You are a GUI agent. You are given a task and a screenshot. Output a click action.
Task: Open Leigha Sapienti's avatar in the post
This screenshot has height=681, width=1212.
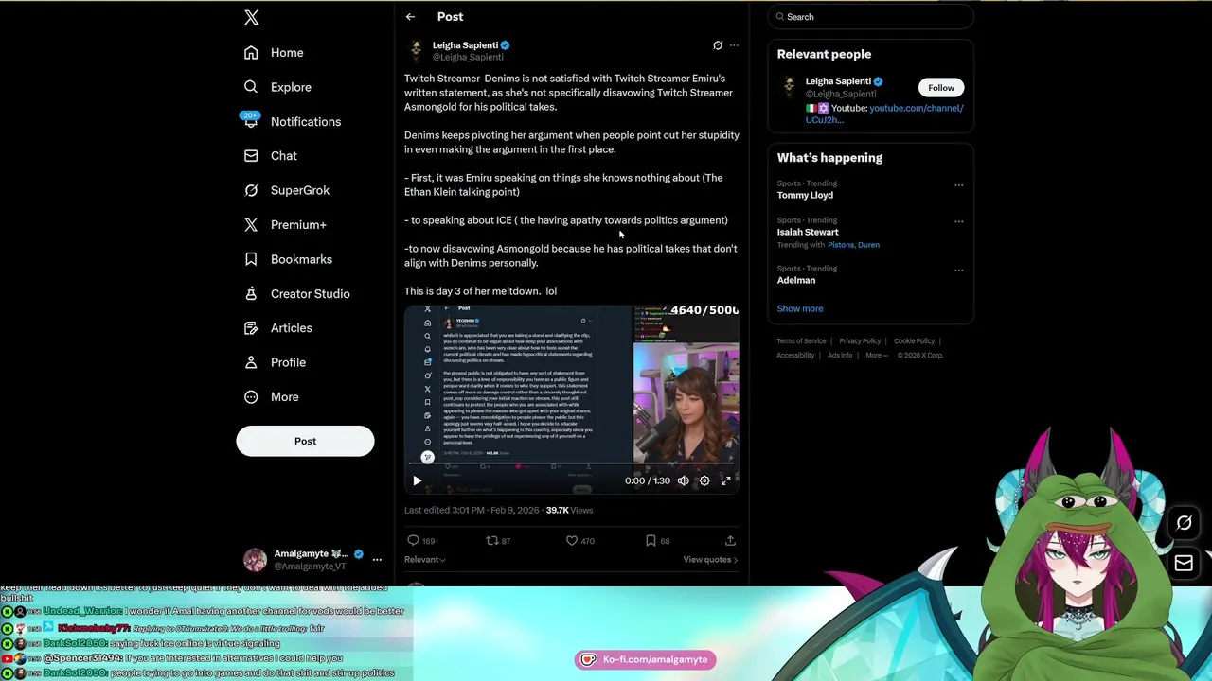tap(416, 50)
